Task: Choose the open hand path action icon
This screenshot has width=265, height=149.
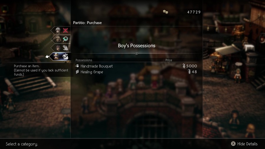Action: (x=65, y=48)
